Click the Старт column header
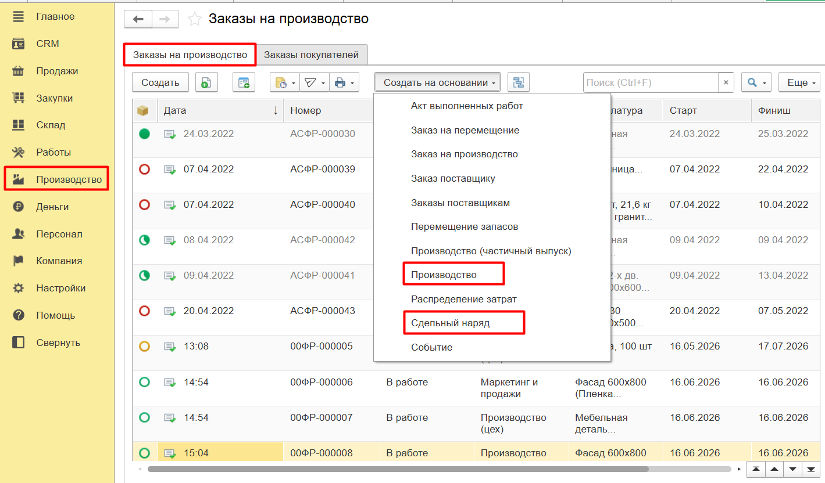825x483 pixels. [x=707, y=110]
